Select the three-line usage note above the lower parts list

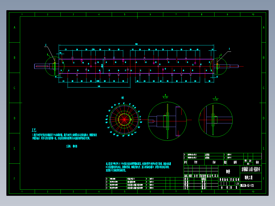point(138,167)
